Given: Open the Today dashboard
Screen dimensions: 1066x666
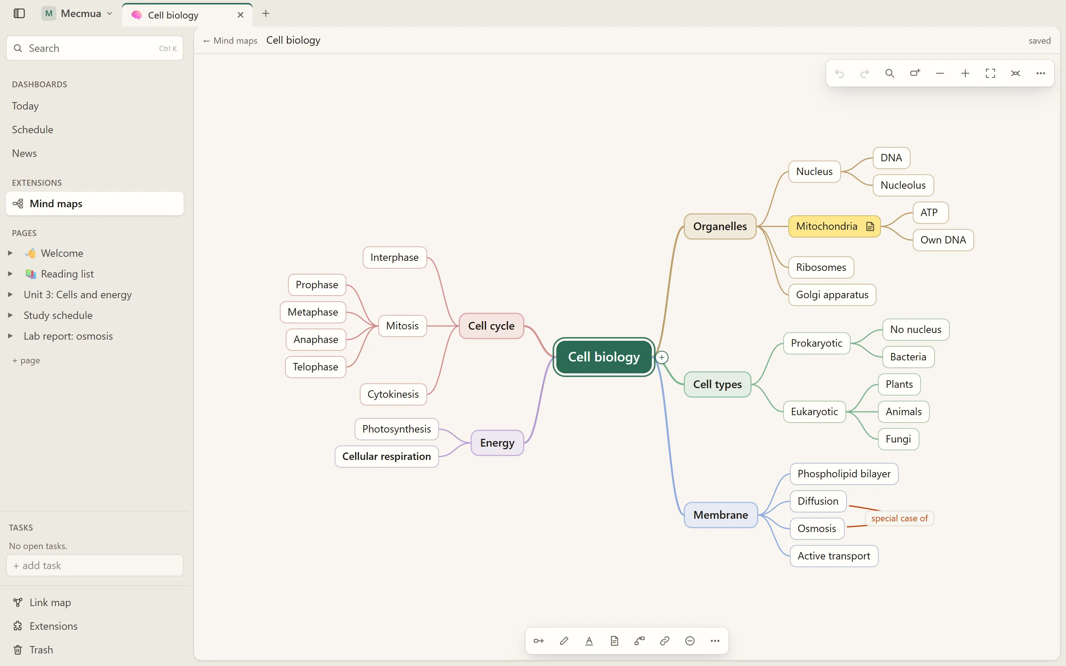Looking at the screenshot, I should 25,106.
